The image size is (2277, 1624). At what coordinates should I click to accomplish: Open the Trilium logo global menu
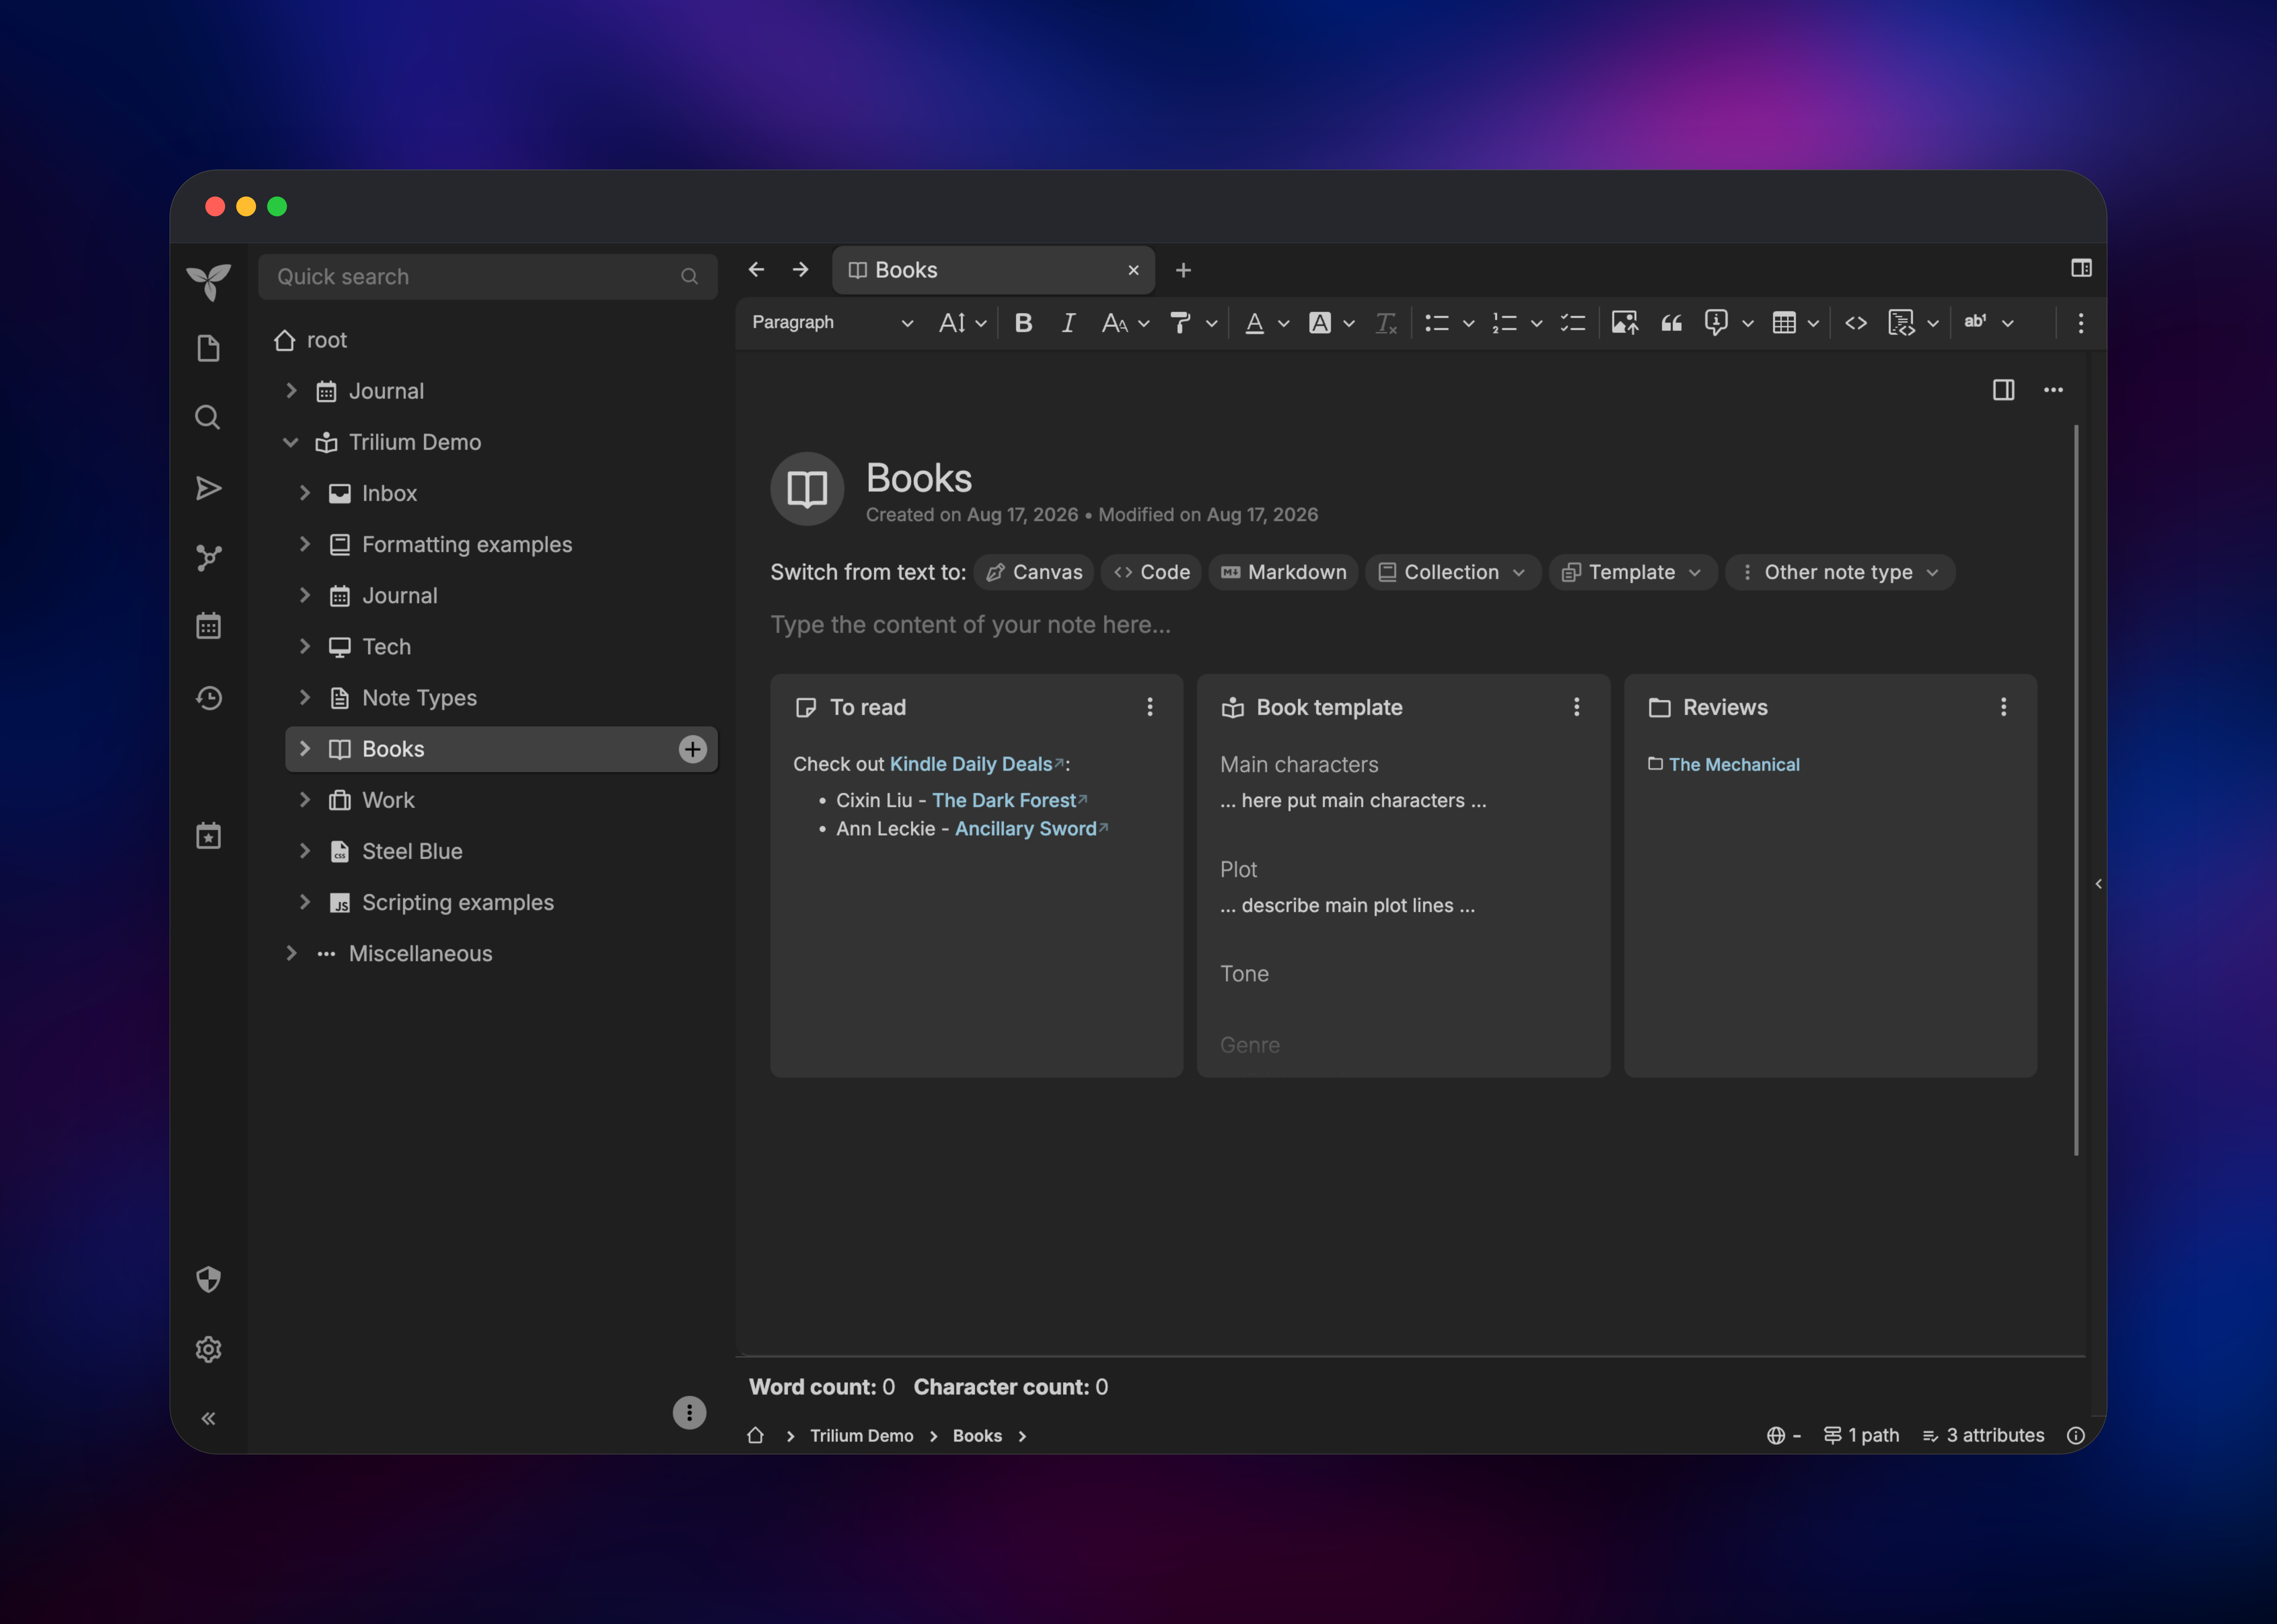click(208, 282)
